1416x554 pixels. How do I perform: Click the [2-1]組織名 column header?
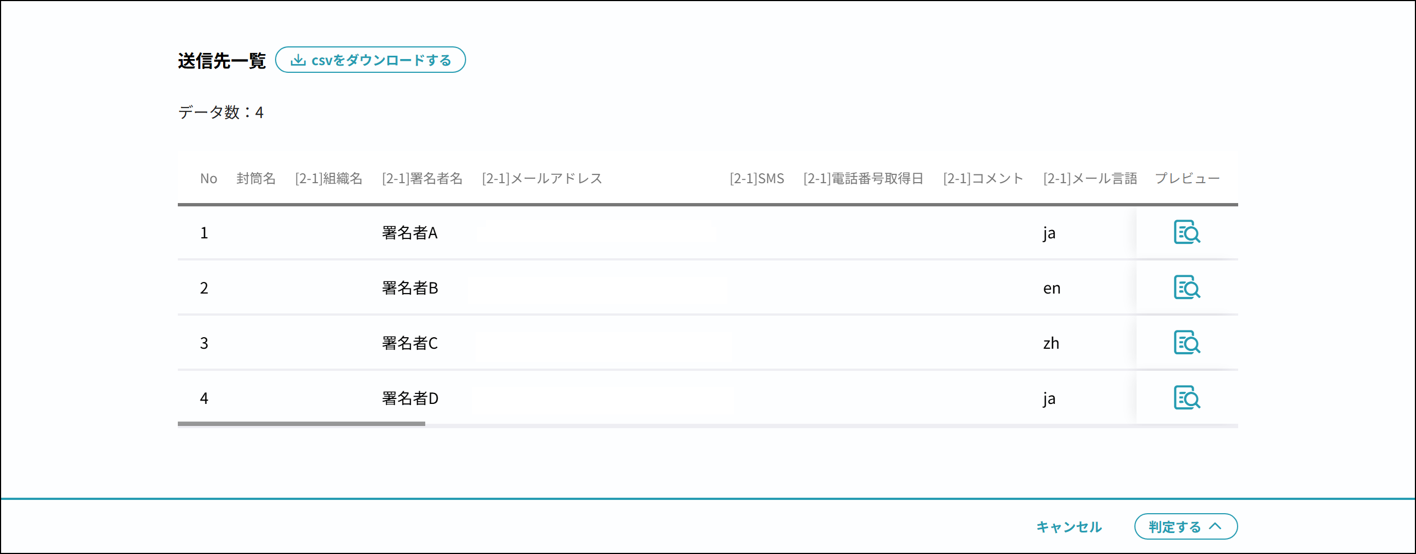(x=329, y=178)
